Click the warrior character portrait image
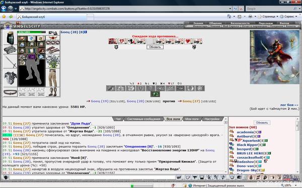The width and height of the screenshot is (302, 188). pyautogui.click(x=275, y=57)
